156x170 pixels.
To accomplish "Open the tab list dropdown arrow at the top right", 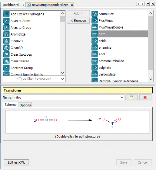I will [x=148, y=4].
